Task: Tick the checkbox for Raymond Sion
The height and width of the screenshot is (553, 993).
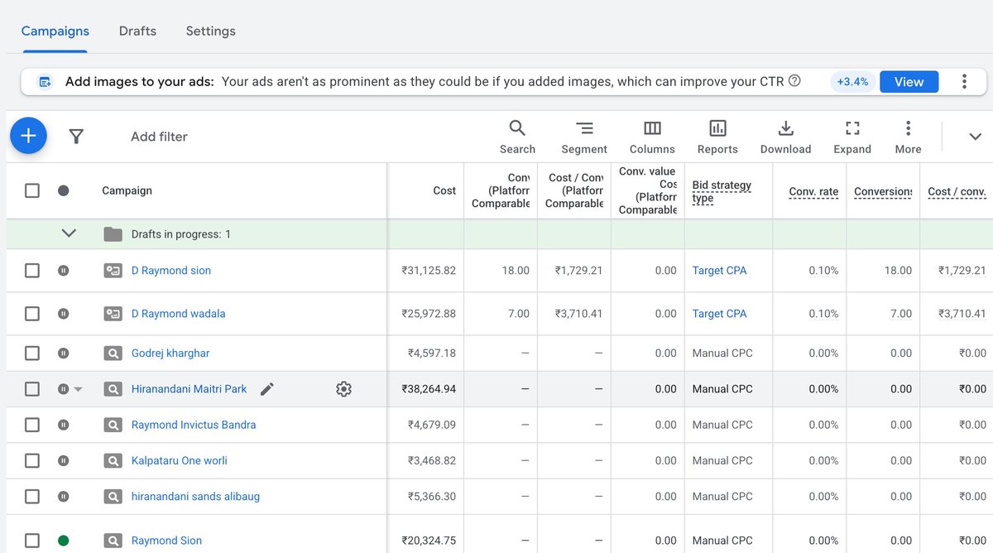Action: pos(31,541)
